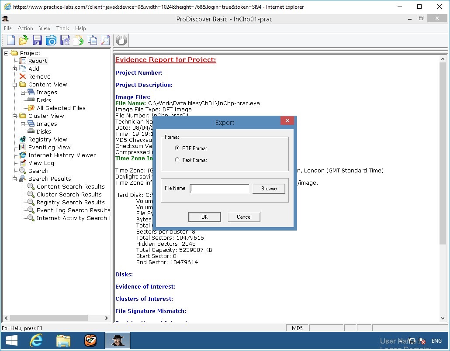Click the orange masked-face taskbar icon
Screen dimensions: 450x351
90,341
